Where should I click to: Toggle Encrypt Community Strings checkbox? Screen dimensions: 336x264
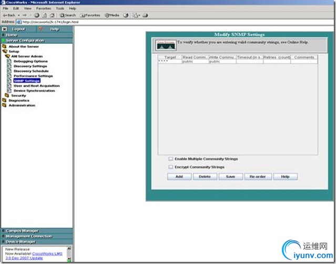pos(170,167)
